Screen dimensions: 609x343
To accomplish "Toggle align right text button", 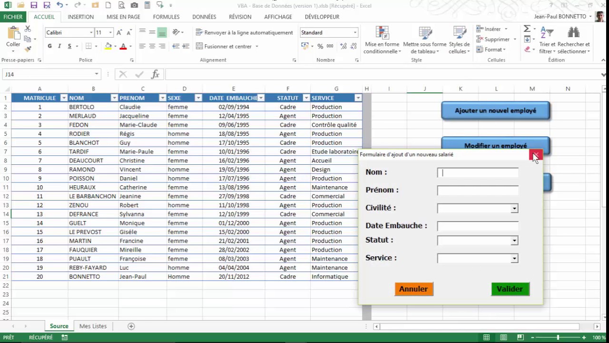I will click(x=162, y=46).
